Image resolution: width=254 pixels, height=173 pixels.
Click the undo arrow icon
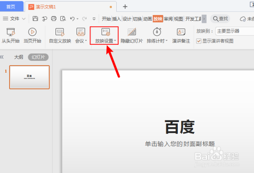[72, 19]
